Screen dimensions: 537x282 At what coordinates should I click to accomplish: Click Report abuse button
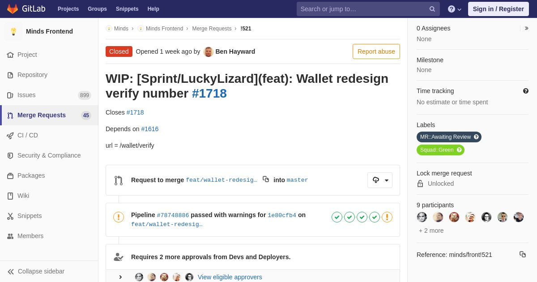click(x=376, y=51)
